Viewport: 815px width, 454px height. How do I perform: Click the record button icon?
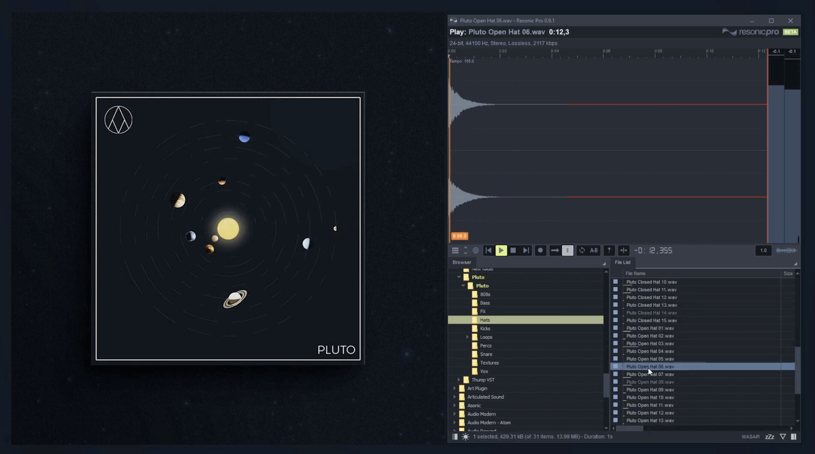540,251
